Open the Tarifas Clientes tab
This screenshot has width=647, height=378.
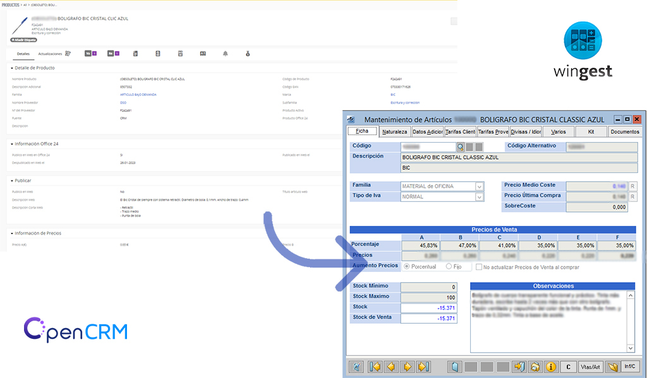pyautogui.click(x=460, y=132)
